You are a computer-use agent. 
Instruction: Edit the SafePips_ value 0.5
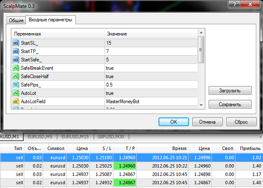point(151,85)
